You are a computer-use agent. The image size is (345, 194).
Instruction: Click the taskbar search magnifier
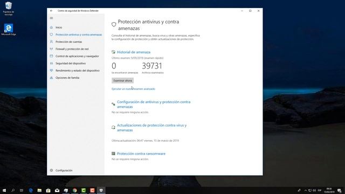pyautogui.click(x=13, y=190)
